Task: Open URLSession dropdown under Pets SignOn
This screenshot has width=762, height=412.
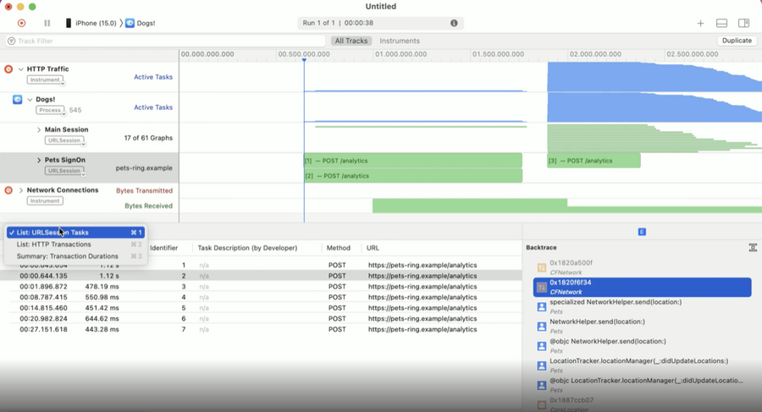Action: tap(65, 171)
